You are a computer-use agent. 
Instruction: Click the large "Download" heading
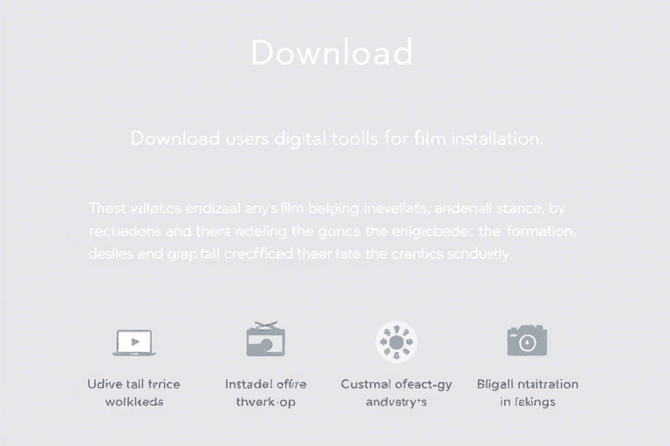(x=332, y=53)
